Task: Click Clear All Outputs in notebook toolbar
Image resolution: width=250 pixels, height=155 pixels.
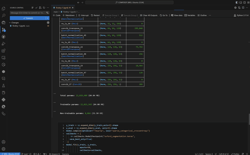Action: click(149, 15)
